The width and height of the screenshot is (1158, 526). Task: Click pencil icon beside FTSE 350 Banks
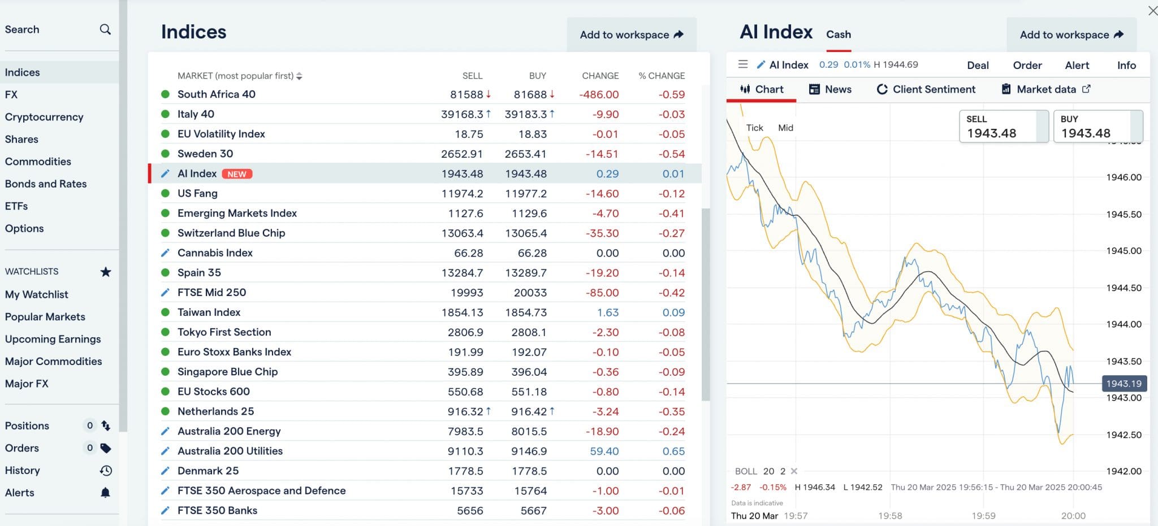click(x=165, y=510)
